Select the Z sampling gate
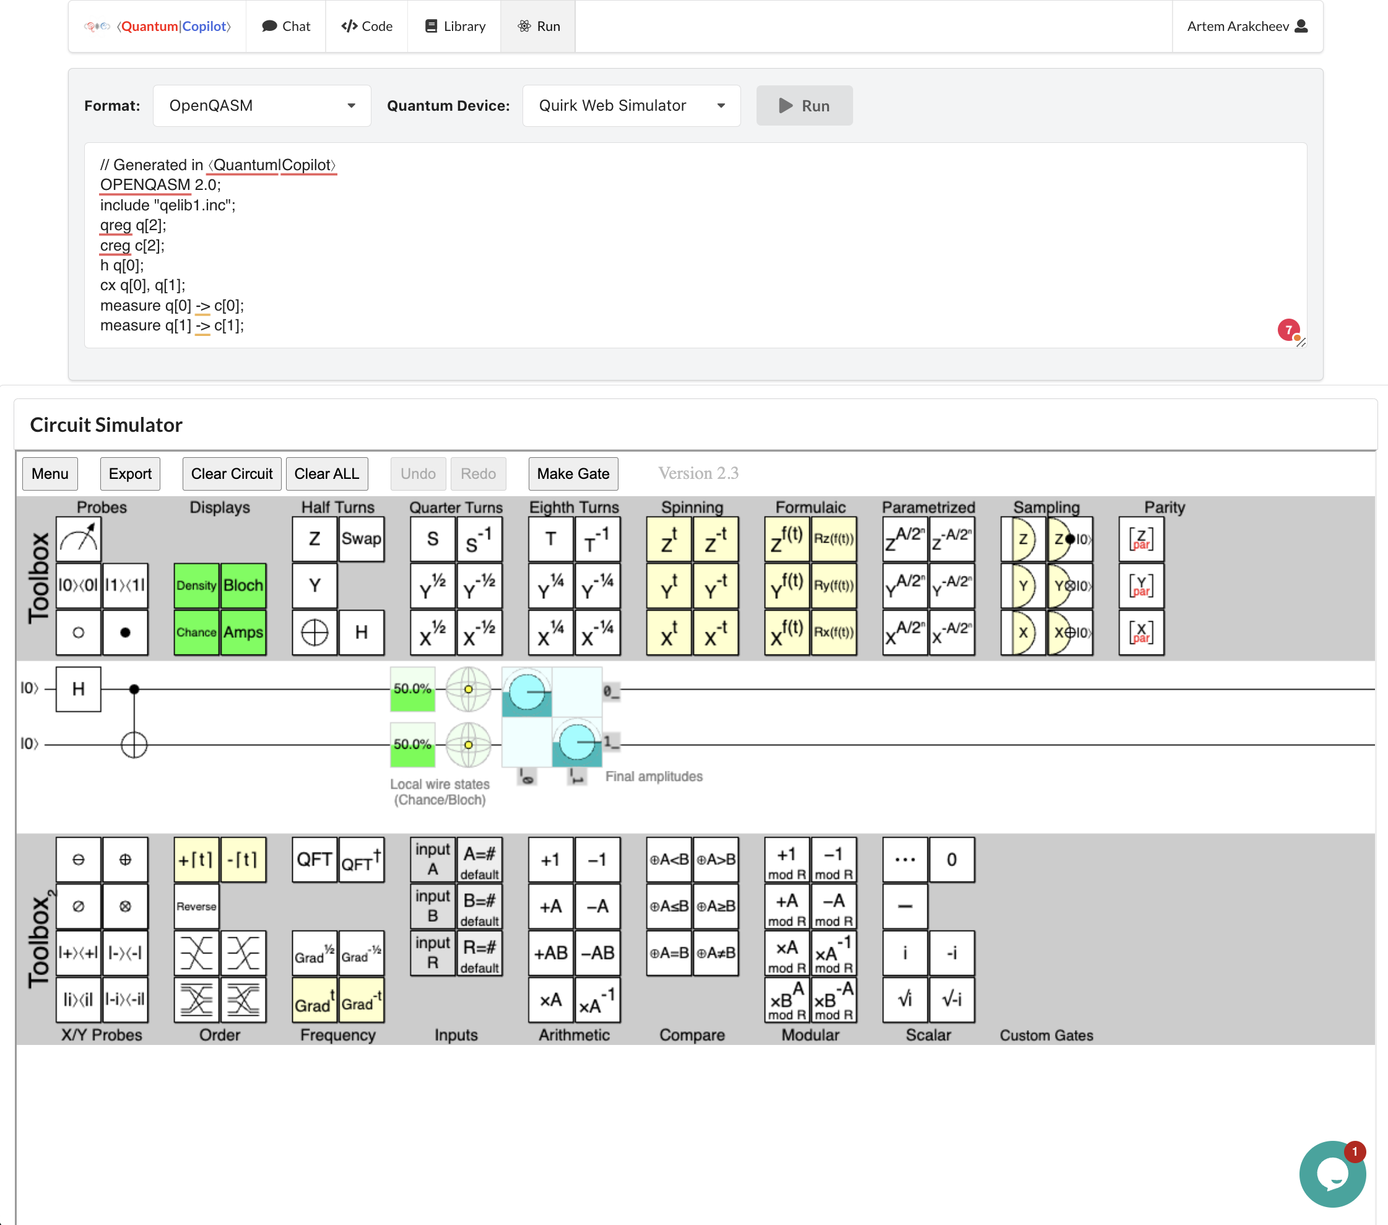The width and height of the screenshot is (1388, 1225). [1023, 539]
